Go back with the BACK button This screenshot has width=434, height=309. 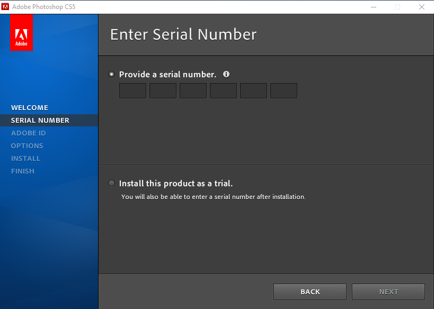tap(310, 292)
